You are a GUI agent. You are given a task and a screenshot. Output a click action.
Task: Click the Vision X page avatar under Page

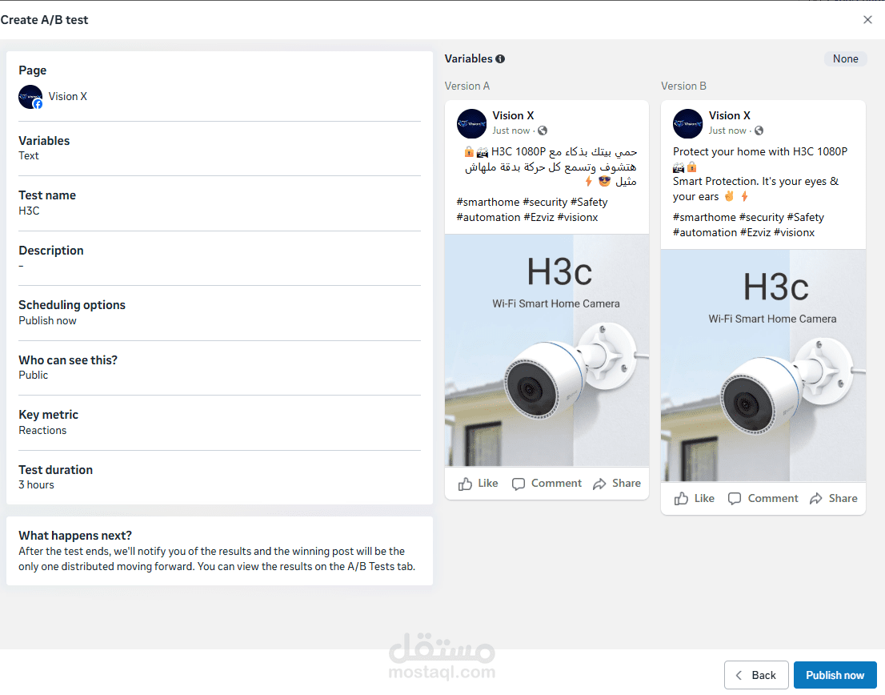(x=30, y=97)
